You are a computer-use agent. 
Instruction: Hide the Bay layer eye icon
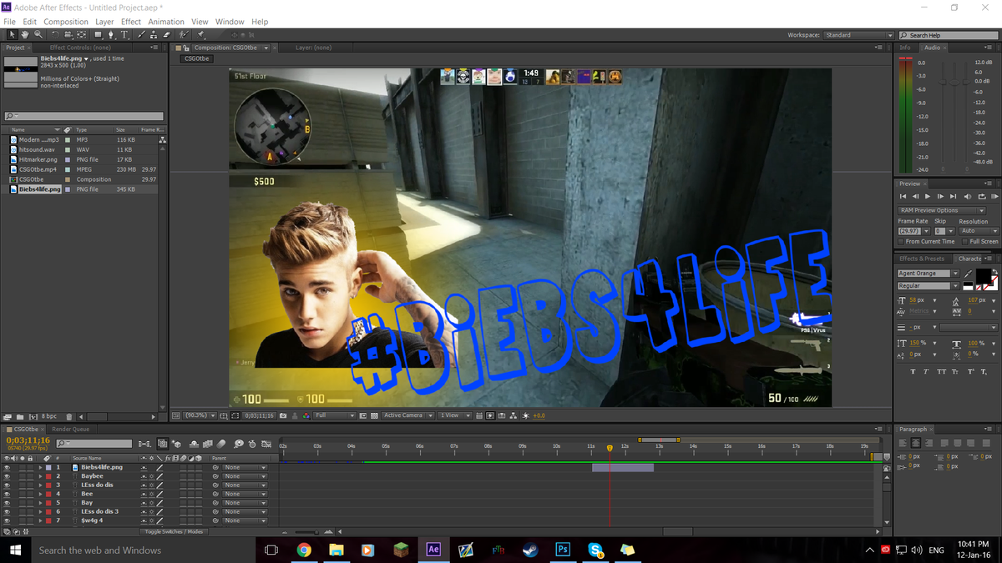pos(7,503)
